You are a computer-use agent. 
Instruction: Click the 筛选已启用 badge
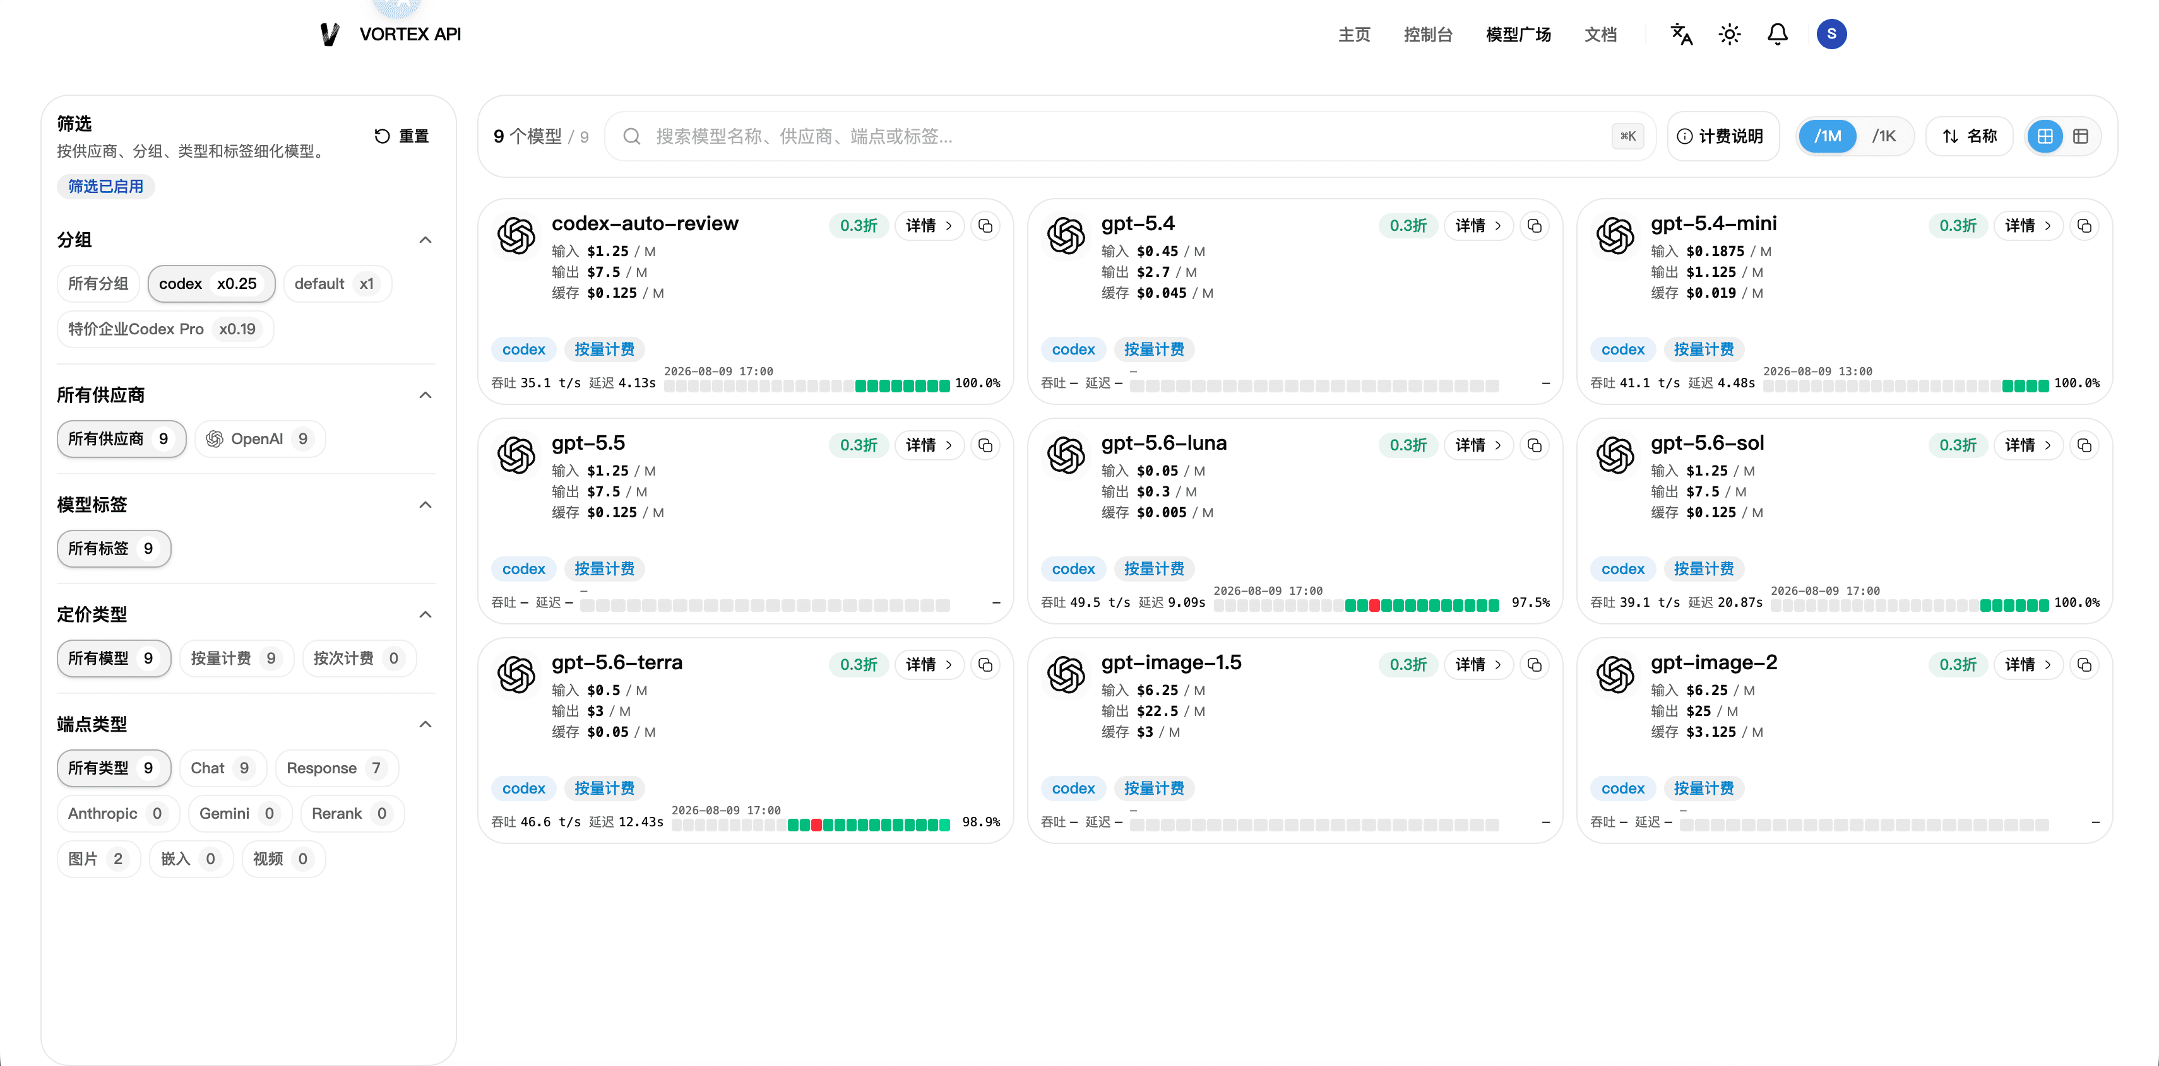105,187
